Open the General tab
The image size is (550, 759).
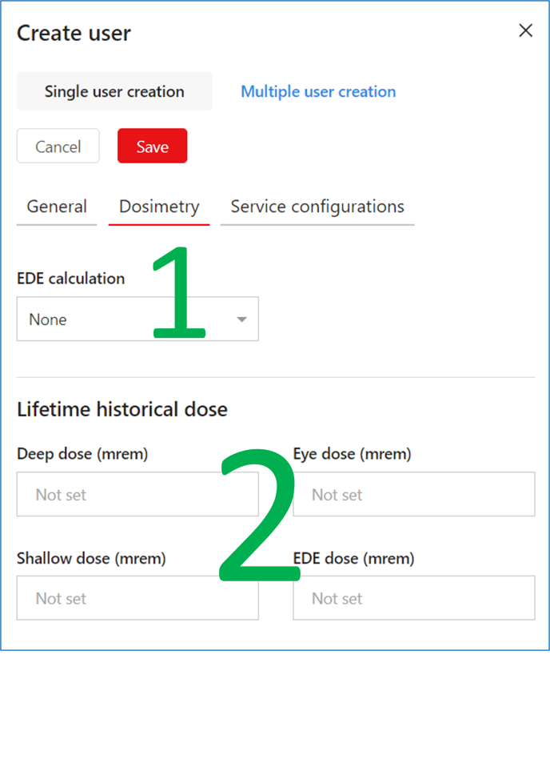(x=57, y=207)
